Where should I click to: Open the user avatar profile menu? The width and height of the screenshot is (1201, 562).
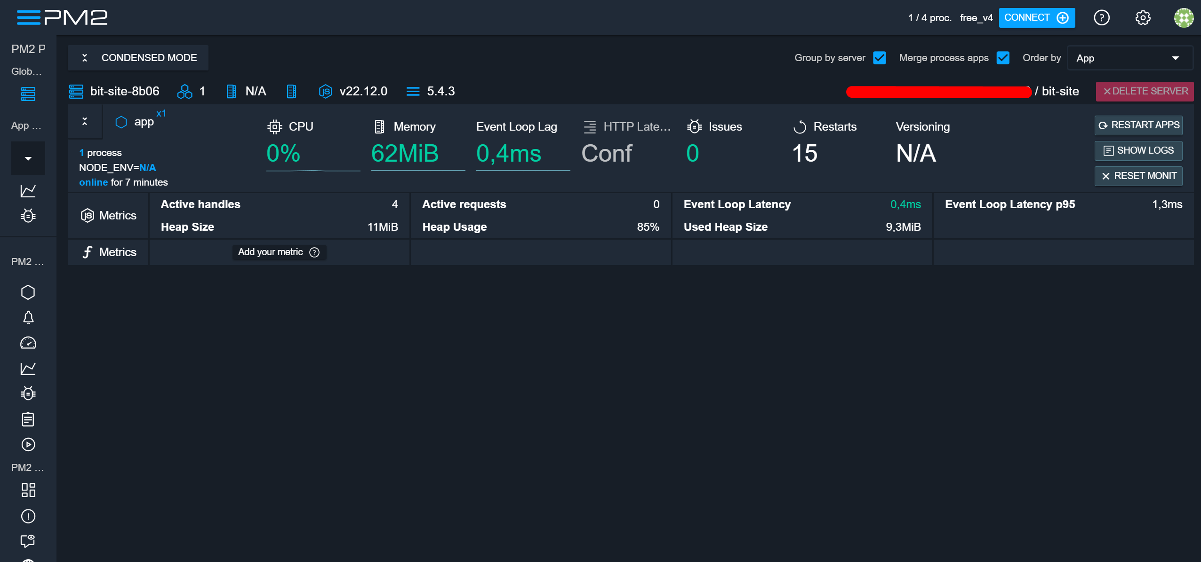tap(1183, 18)
